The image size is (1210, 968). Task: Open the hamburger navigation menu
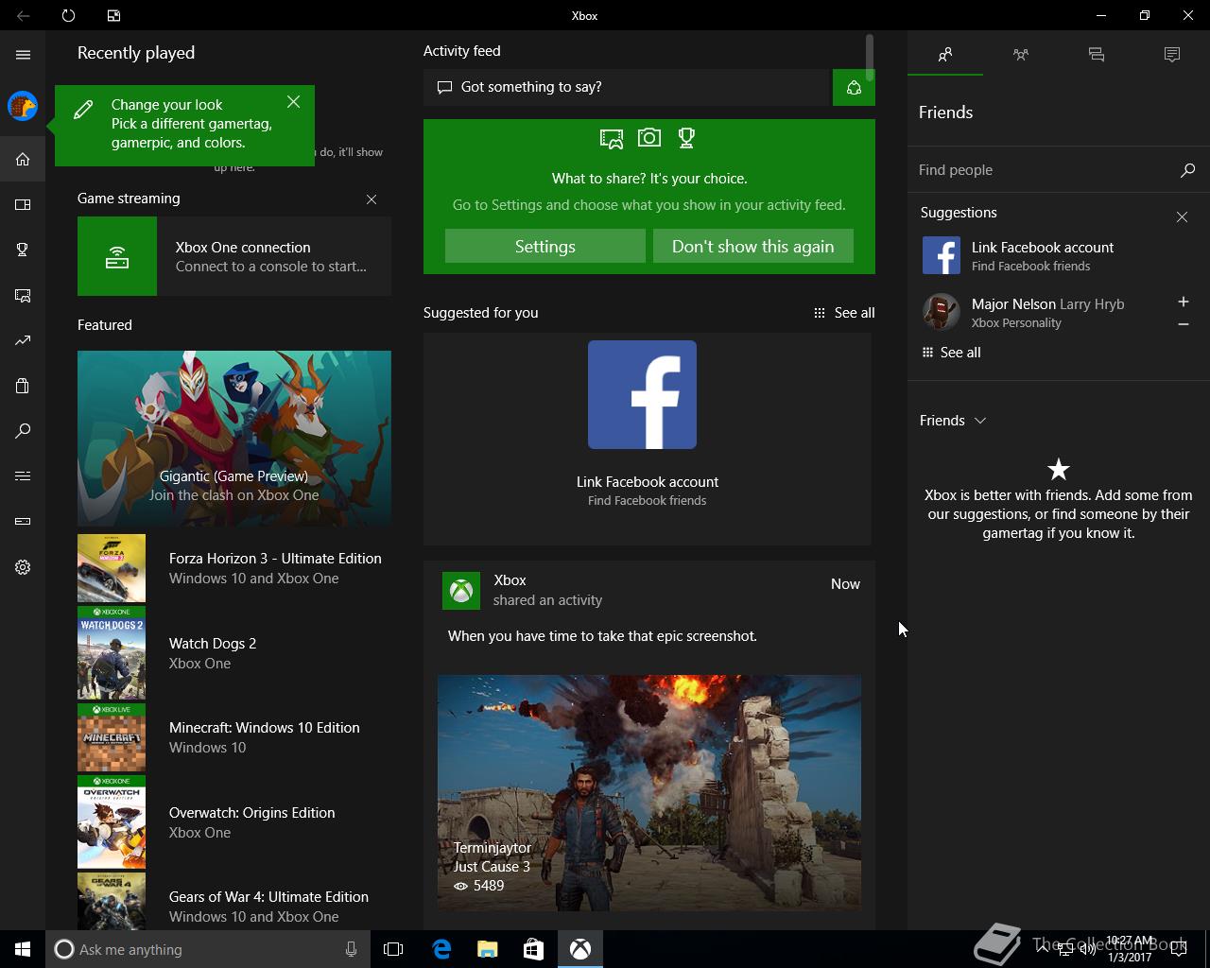tap(23, 55)
